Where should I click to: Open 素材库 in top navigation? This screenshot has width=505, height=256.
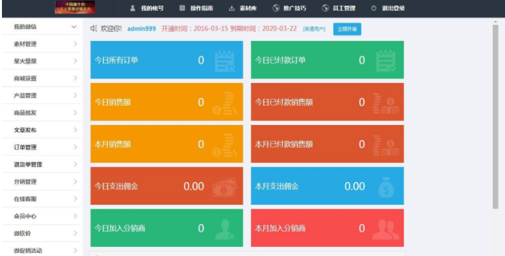click(248, 8)
